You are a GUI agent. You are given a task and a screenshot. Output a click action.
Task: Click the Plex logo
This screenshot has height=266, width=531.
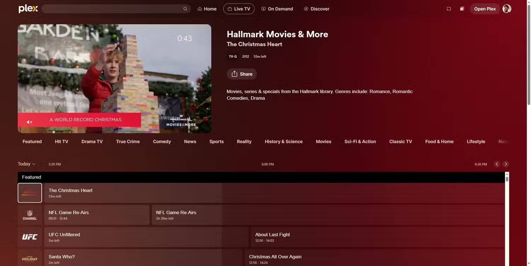(28, 8)
